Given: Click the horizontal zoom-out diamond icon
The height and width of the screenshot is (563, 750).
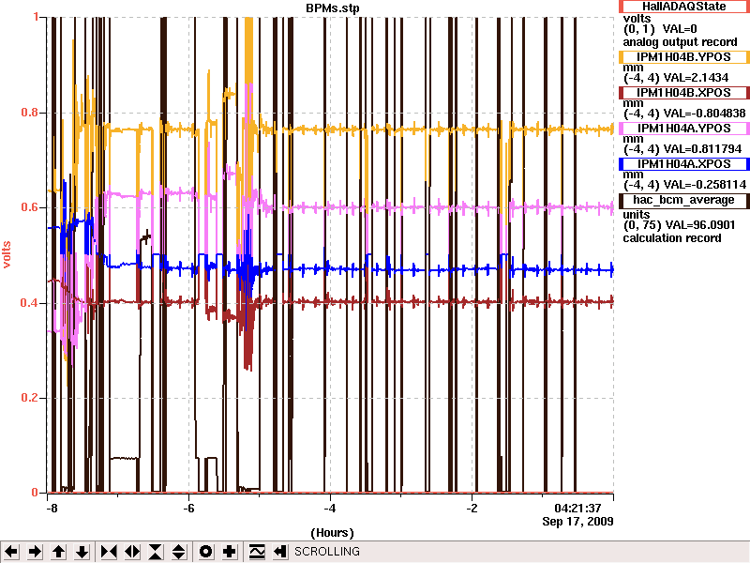Looking at the screenshot, I should tap(132, 552).
